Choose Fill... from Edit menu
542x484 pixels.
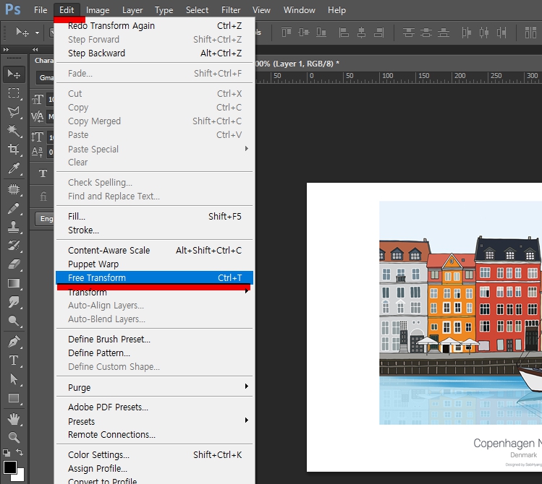(x=155, y=216)
